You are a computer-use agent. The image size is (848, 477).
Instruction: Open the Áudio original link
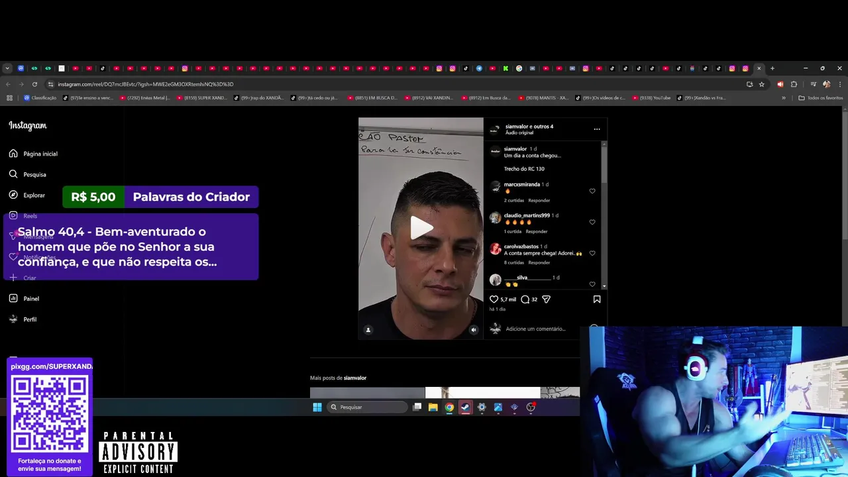click(519, 132)
